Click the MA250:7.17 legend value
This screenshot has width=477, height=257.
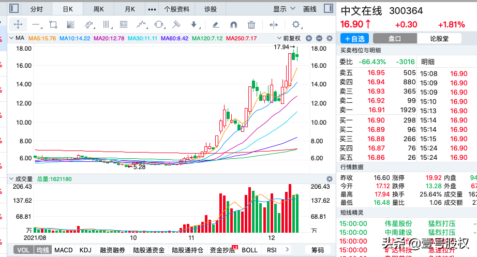click(242, 39)
